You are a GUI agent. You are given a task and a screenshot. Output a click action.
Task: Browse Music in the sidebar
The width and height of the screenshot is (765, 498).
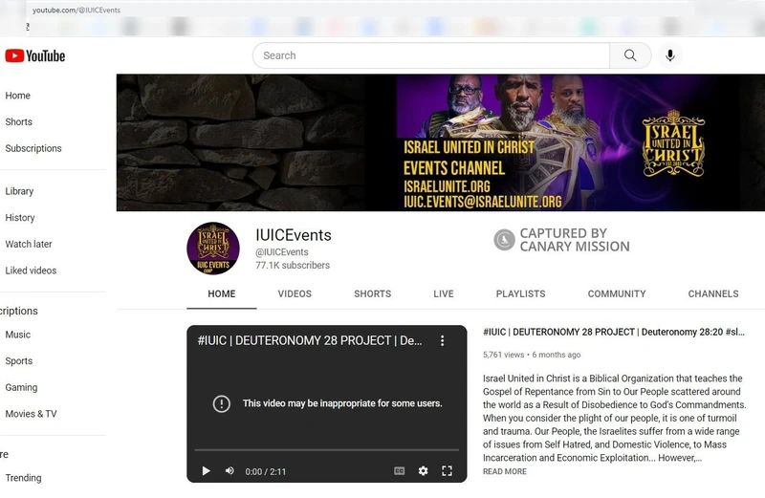click(17, 335)
